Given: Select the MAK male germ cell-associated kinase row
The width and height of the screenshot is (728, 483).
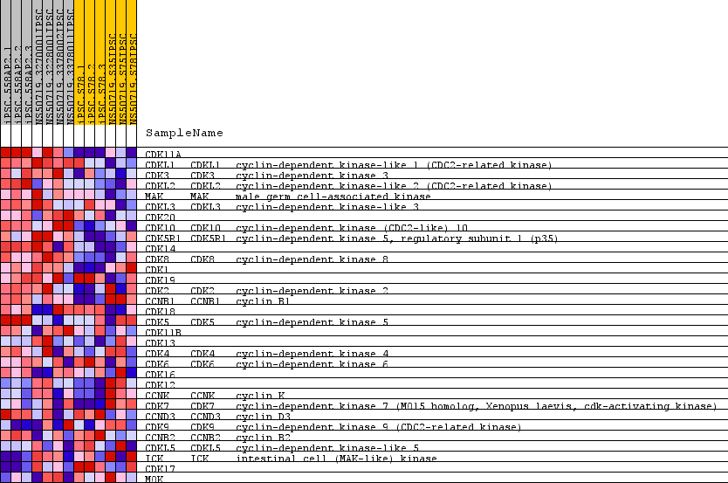Looking at the screenshot, I should [288, 197].
